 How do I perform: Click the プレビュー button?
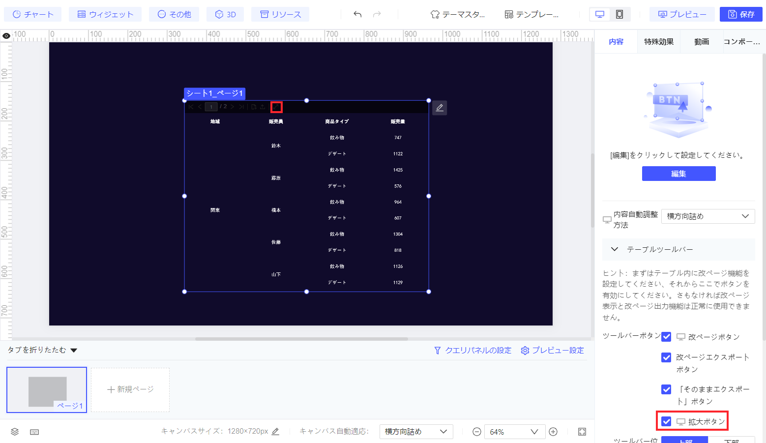point(682,14)
